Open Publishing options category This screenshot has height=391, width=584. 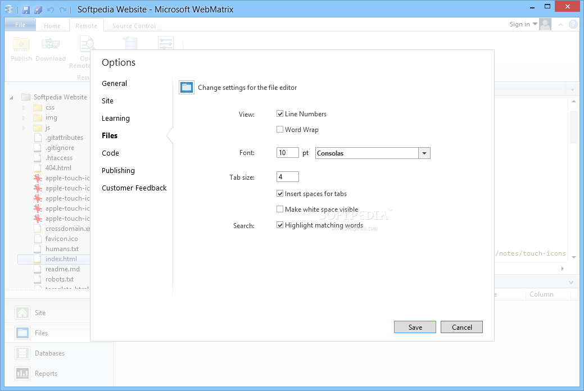119,171
